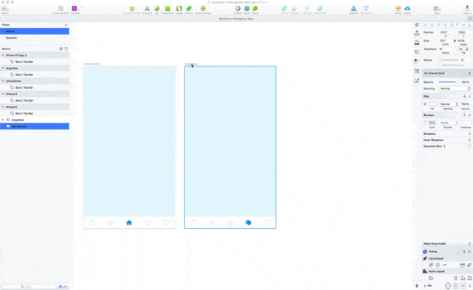Open the Colors picker in the toolbar
The width and height of the screenshot is (473, 290).
point(238,9)
